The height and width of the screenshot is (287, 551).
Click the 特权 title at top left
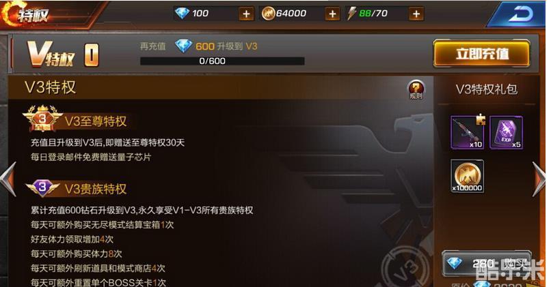[x=33, y=15]
